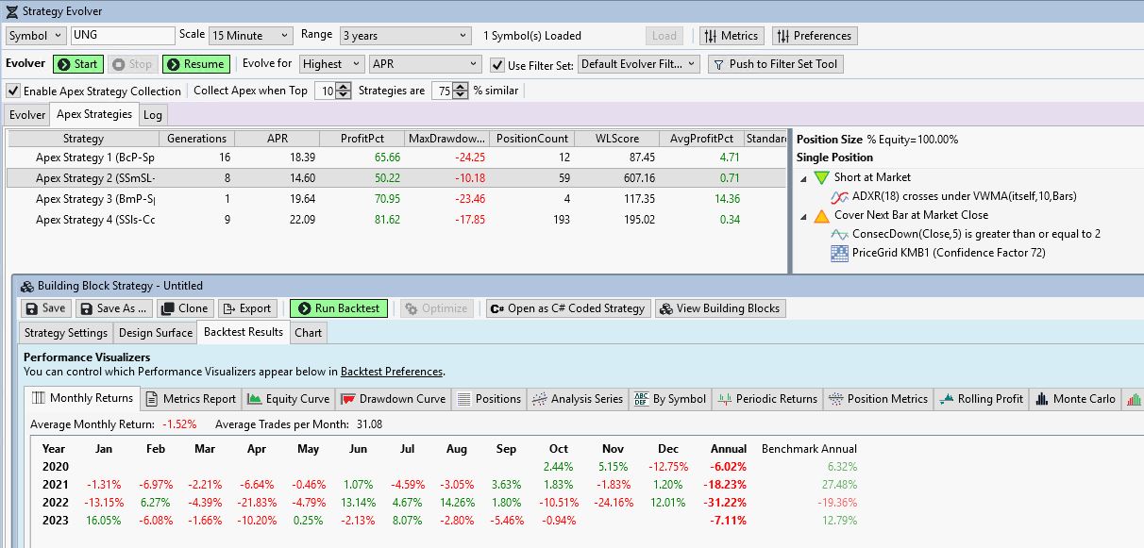The image size is (1144, 548).
Task: Disable Enable Apex Strategy Collection checkbox
Action: point(13,91)
